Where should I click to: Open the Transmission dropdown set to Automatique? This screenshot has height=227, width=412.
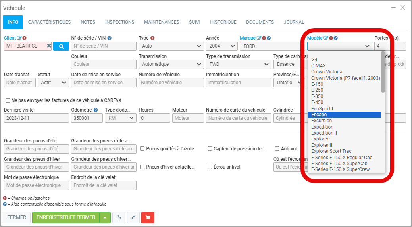171,64
